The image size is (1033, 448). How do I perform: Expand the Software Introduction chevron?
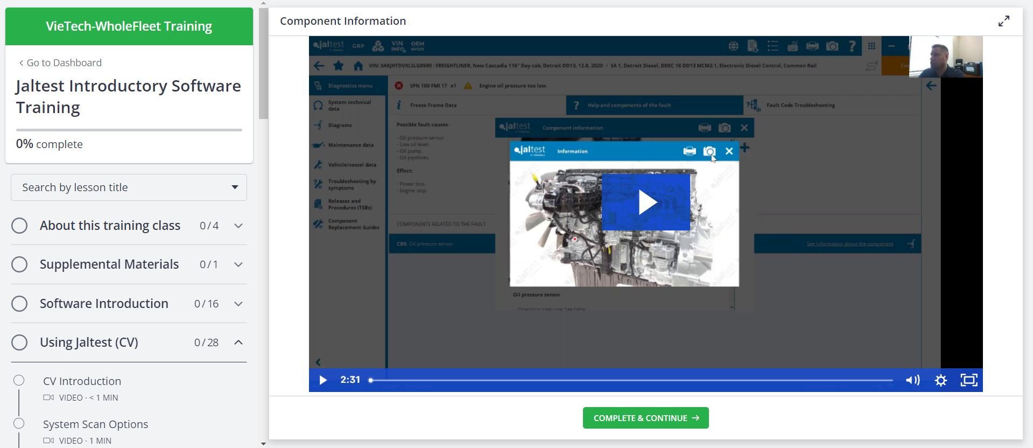pyautogui.click(x=238, y=304)
